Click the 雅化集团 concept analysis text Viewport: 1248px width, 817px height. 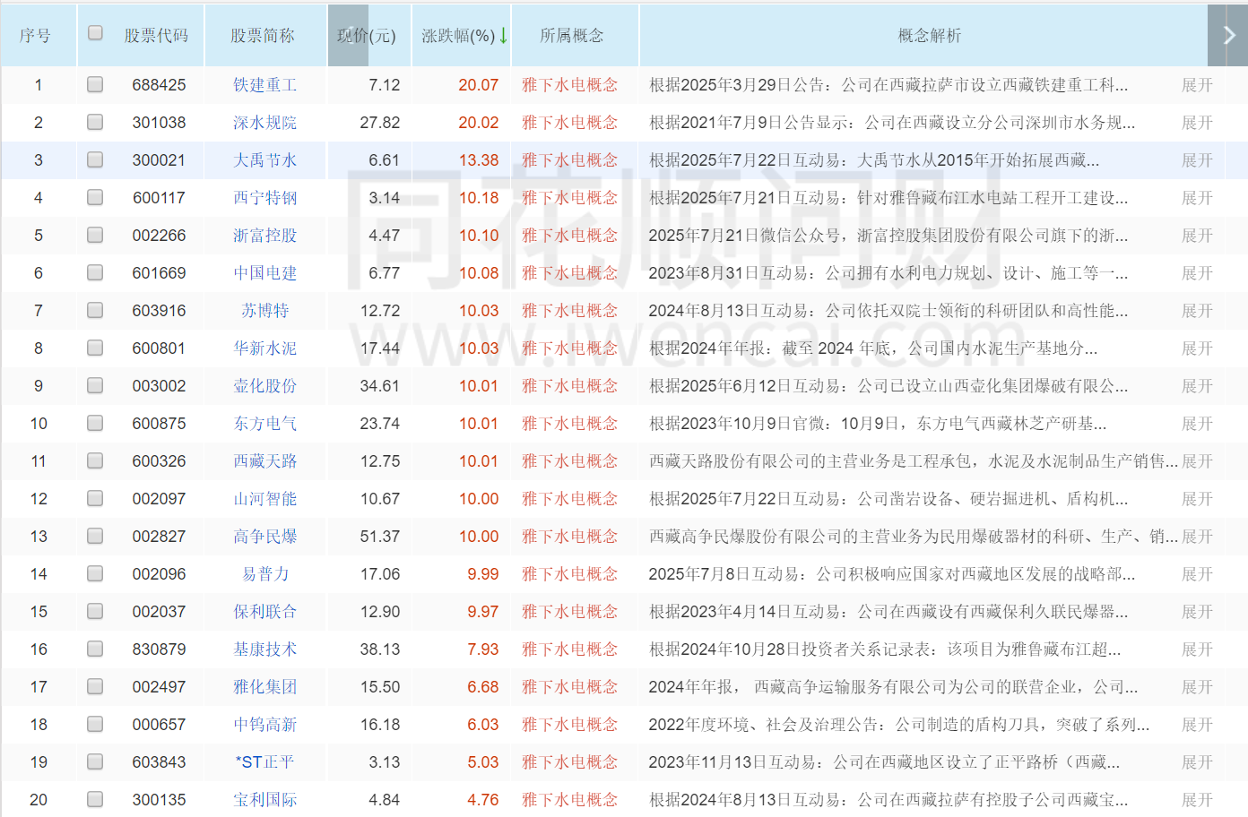pyautogui.click(x=893, y=687)
